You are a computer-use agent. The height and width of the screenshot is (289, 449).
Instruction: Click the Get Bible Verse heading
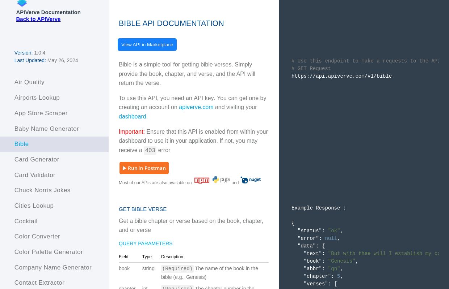[x=143, y=209]
